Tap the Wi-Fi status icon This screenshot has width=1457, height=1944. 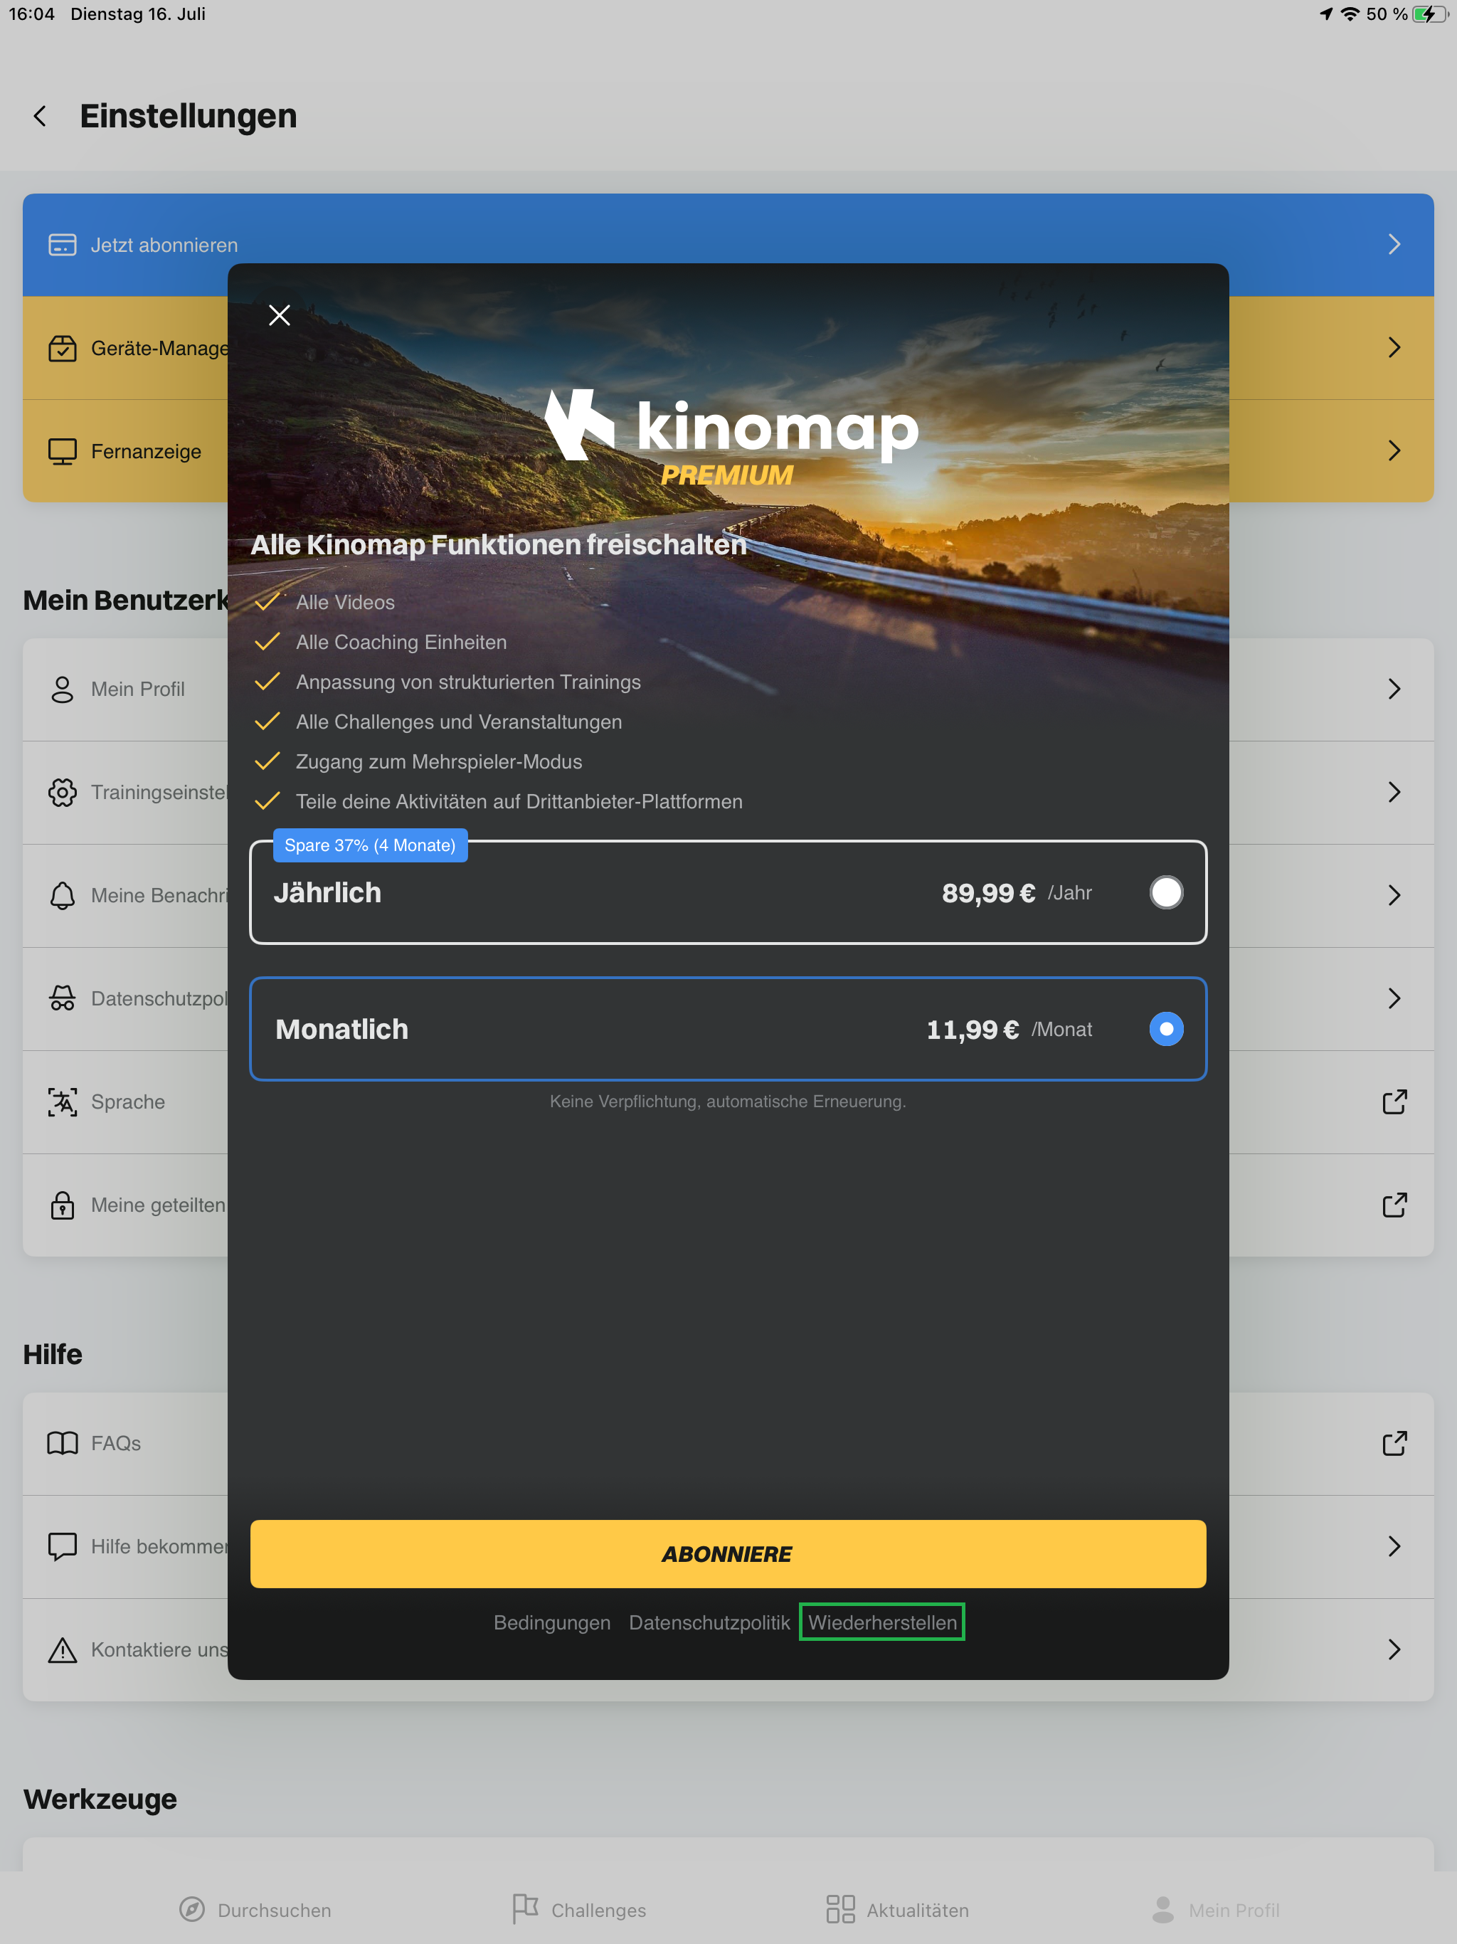click(x=1350, y=14)
